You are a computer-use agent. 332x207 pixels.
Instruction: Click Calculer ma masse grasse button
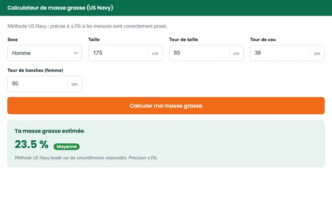tap(166, 106)
